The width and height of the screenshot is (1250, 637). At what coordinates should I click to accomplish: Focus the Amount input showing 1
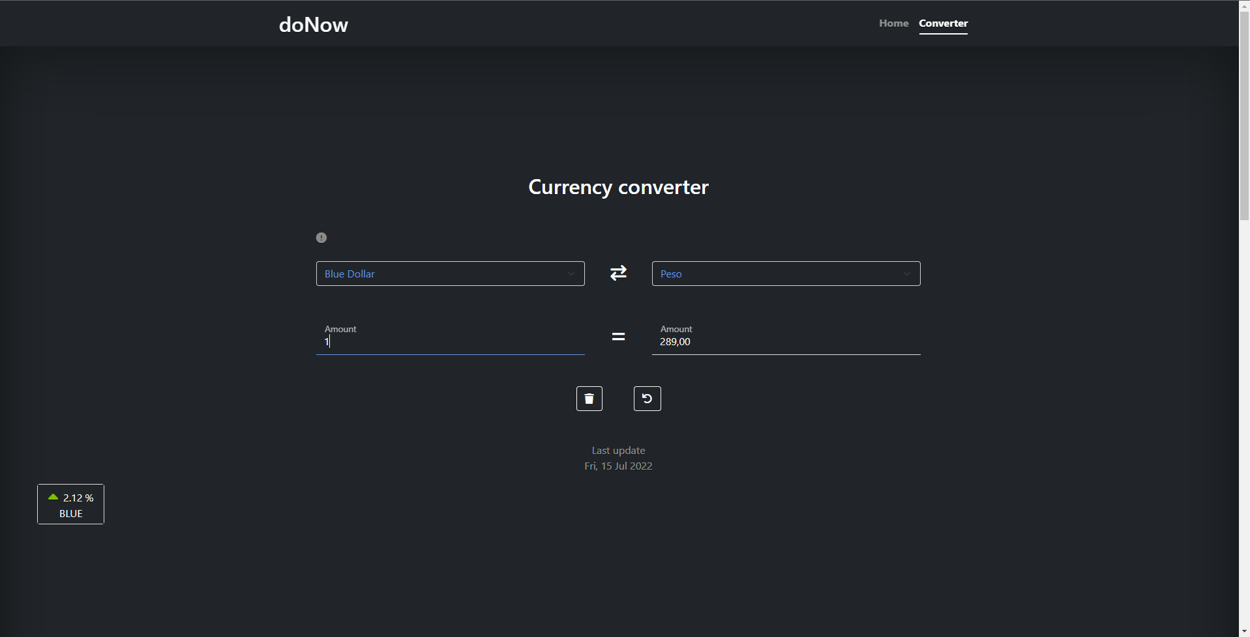[x=450, y=341]
